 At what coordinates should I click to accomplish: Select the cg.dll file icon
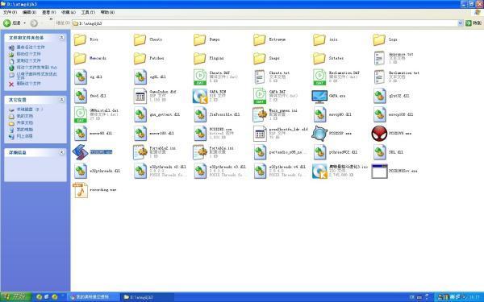pyautogui.click(x=81, y=77)
